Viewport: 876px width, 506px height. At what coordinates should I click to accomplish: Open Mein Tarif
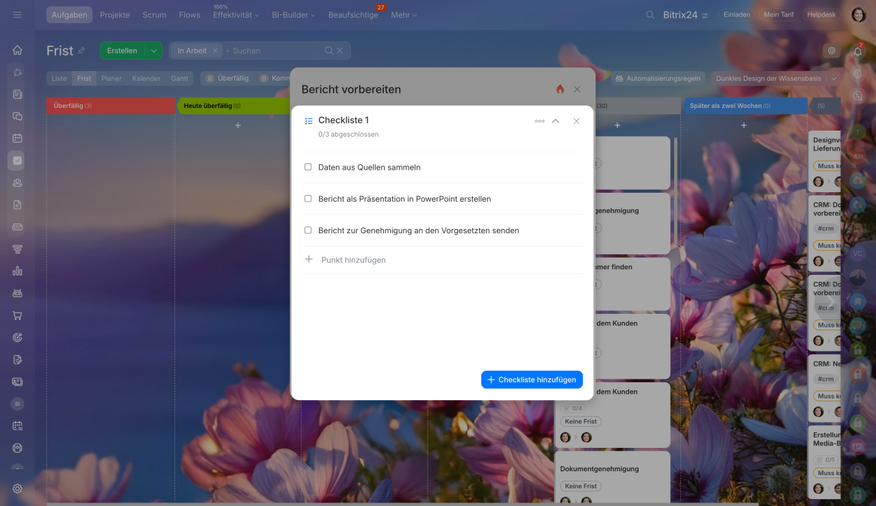779,14
